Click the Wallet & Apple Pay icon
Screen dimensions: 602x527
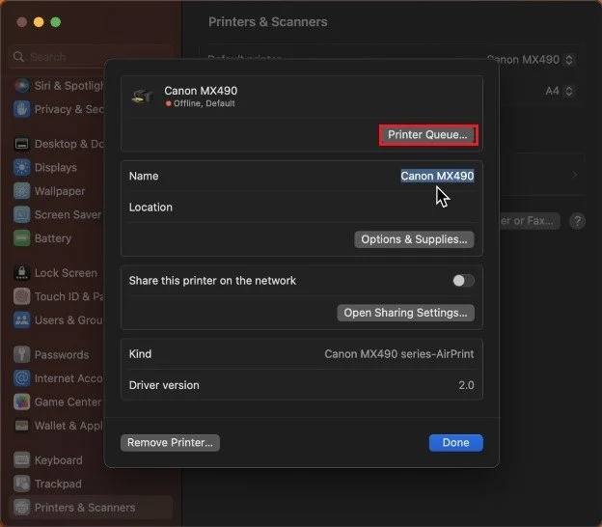click(21, 426)
